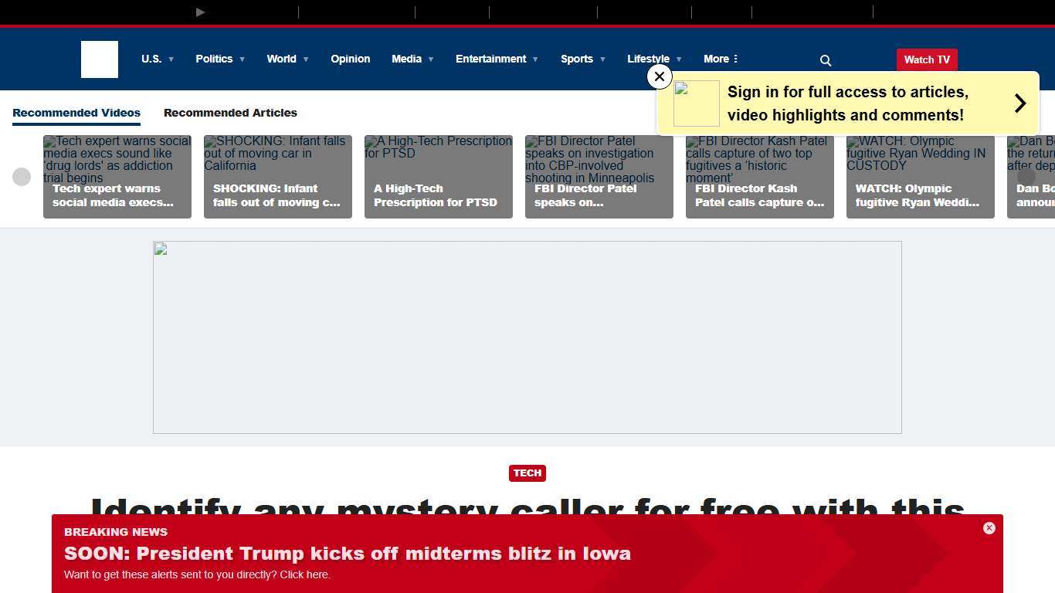The width and height of the screenshot is (1055, 593).
Task: Switch to Recommended Articles tab
Action: pyautogui.click(x=230, y=113)
